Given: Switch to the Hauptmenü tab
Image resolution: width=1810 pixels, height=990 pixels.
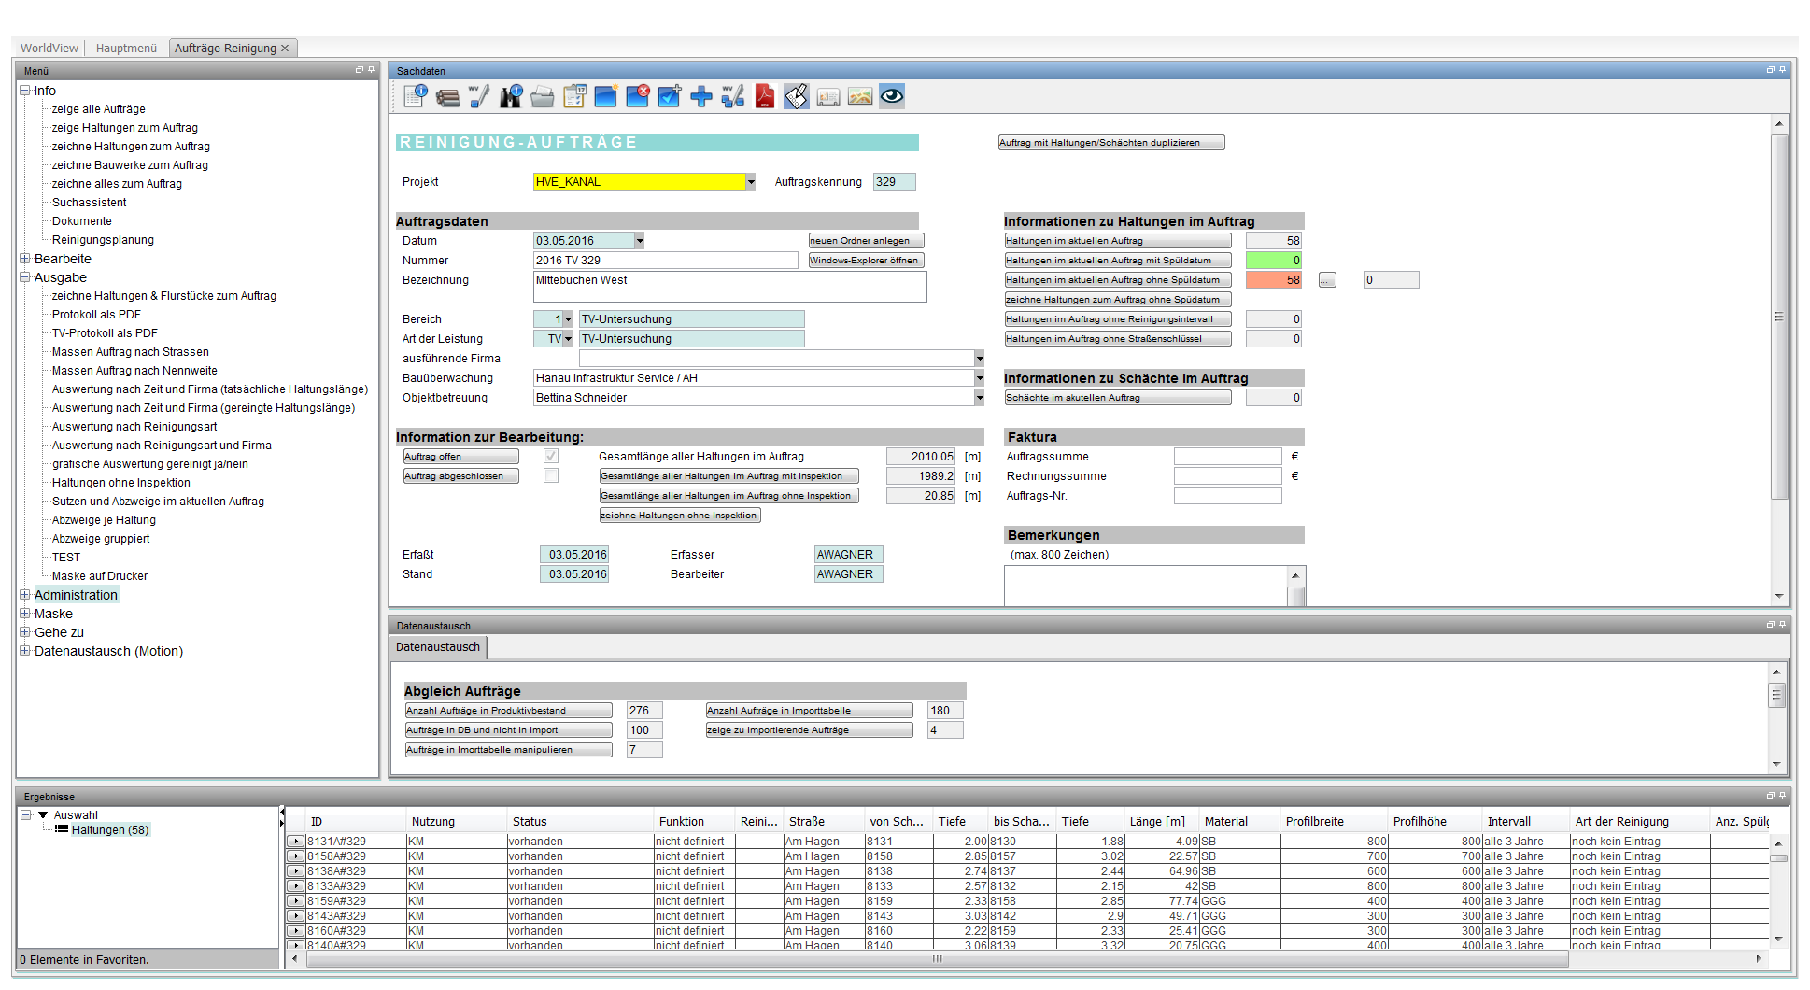Looking at the screenshot, I should coord(126,48).
